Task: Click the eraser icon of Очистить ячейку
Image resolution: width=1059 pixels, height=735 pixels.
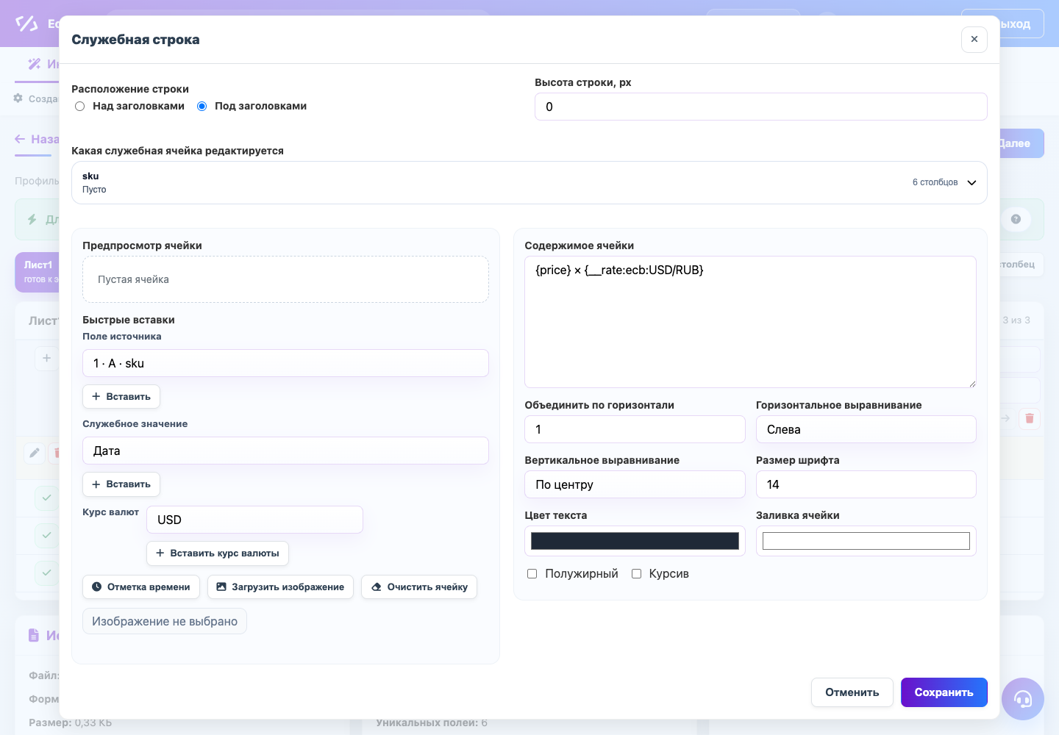Action: tap(377, 587)
